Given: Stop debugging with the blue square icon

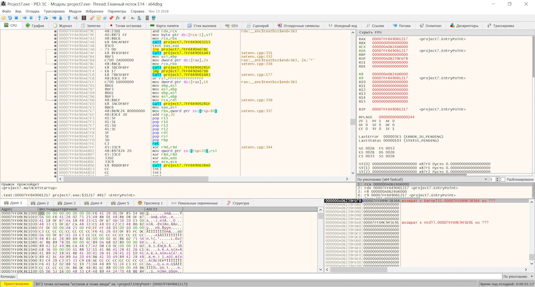Looking at the screenshot, I should point(16,18).
